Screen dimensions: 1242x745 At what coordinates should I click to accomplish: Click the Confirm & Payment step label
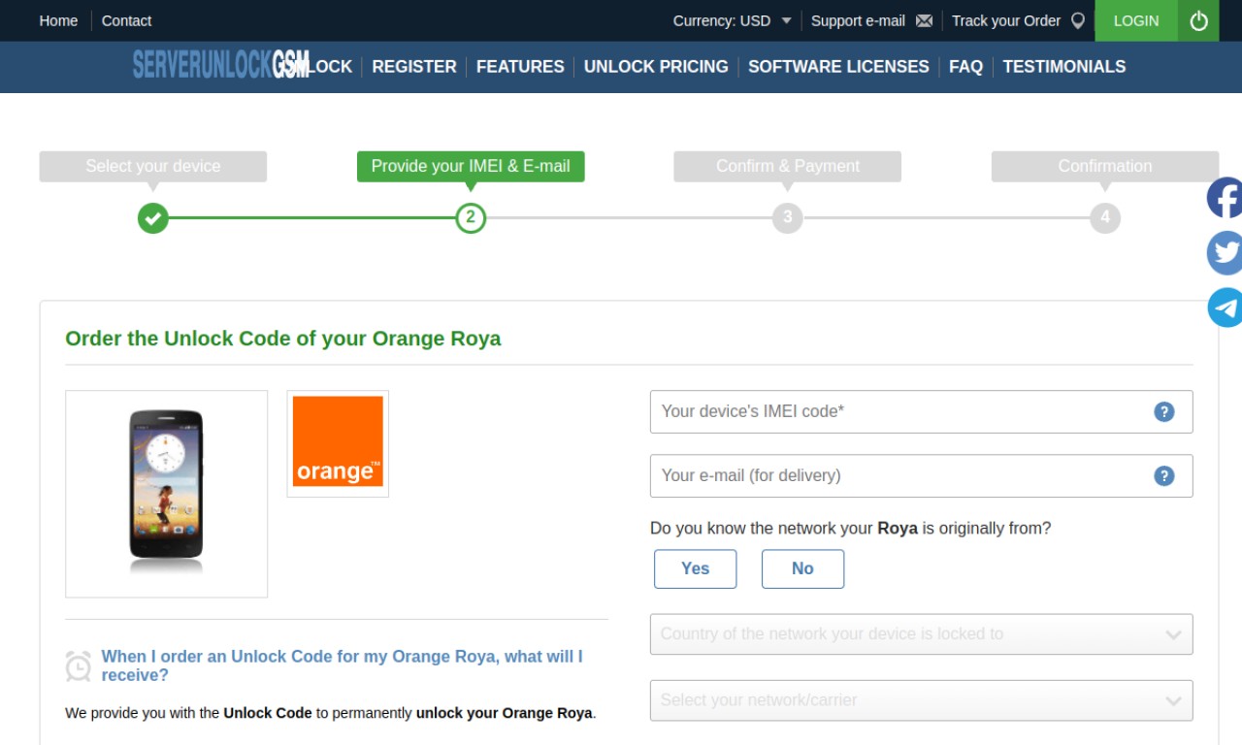788,166
